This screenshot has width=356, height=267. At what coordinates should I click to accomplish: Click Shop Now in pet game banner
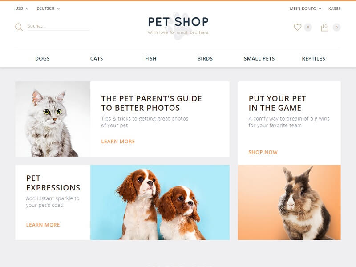click(263, 152)
